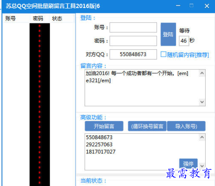Viewport: 215px width, 186px height.
Task: Click the 密码 input field under 登陆
Action: pos(133,41)
